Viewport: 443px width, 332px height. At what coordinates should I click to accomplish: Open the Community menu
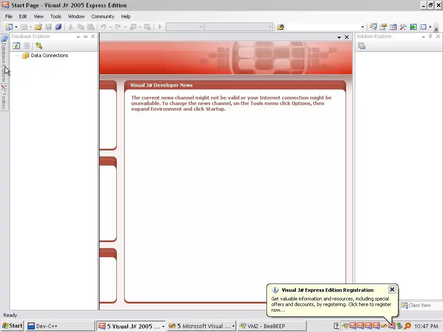coord(103,16)
